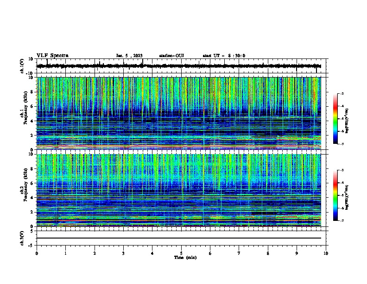
Task: Click the "ch.1(V)" axis label
Action: click(22, 66)
